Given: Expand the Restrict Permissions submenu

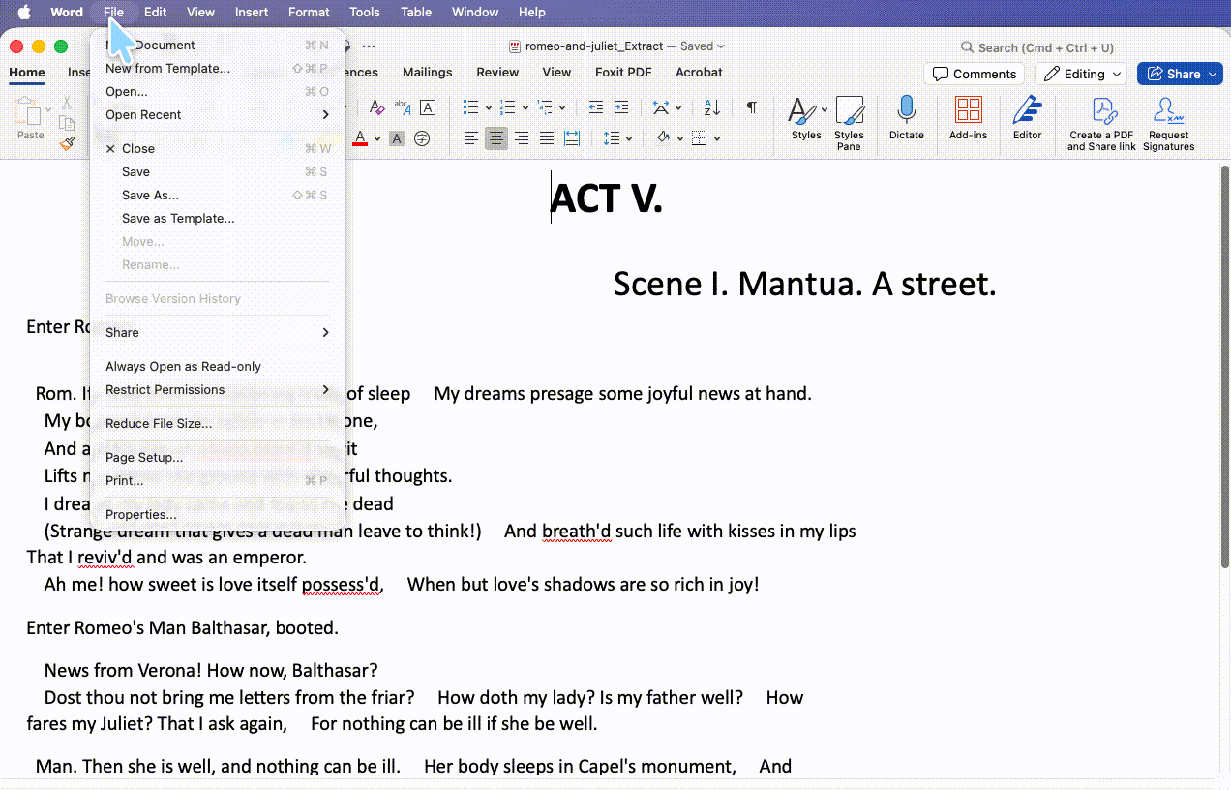Looking at the screenshot, I should 218,389.
